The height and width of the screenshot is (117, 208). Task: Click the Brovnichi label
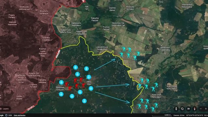44,12
